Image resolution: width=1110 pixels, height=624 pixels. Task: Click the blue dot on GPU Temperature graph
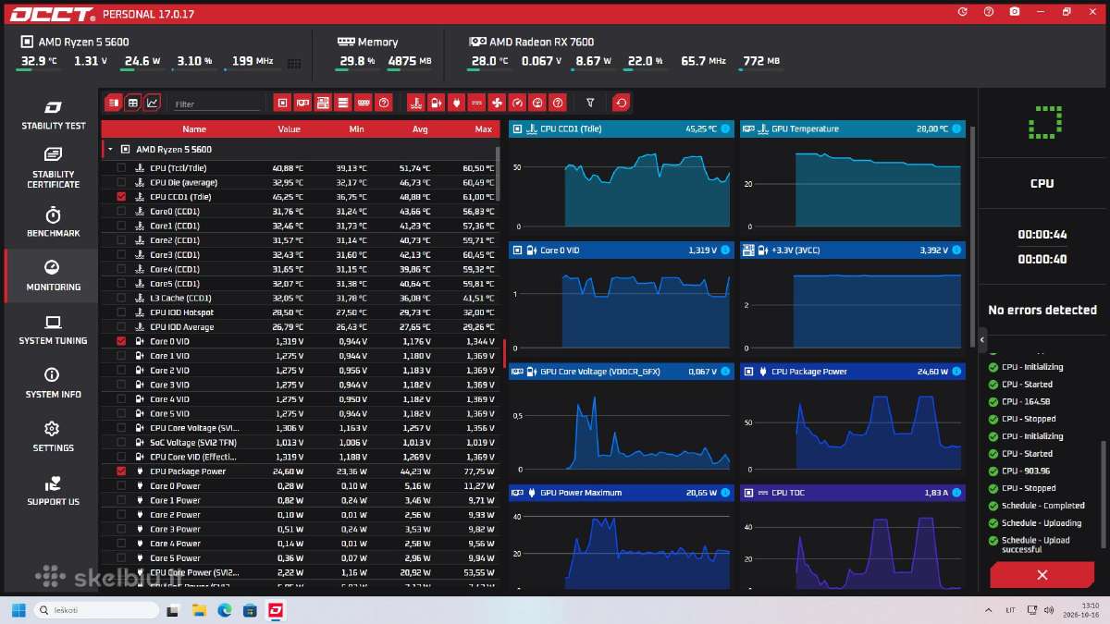tap(956, 128)
